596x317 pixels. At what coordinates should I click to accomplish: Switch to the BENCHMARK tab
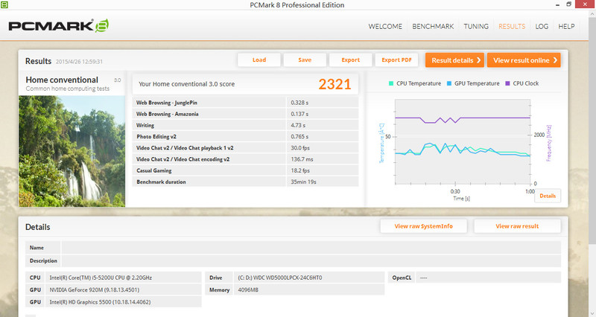coord(434,27)
